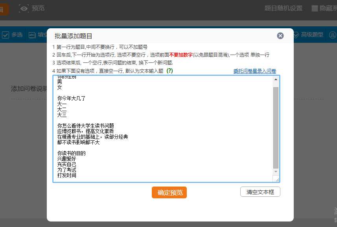Click the eye icon beside 预览
Image resolution: width=337 pixels, height=227 pixels.
click(24, 8)
